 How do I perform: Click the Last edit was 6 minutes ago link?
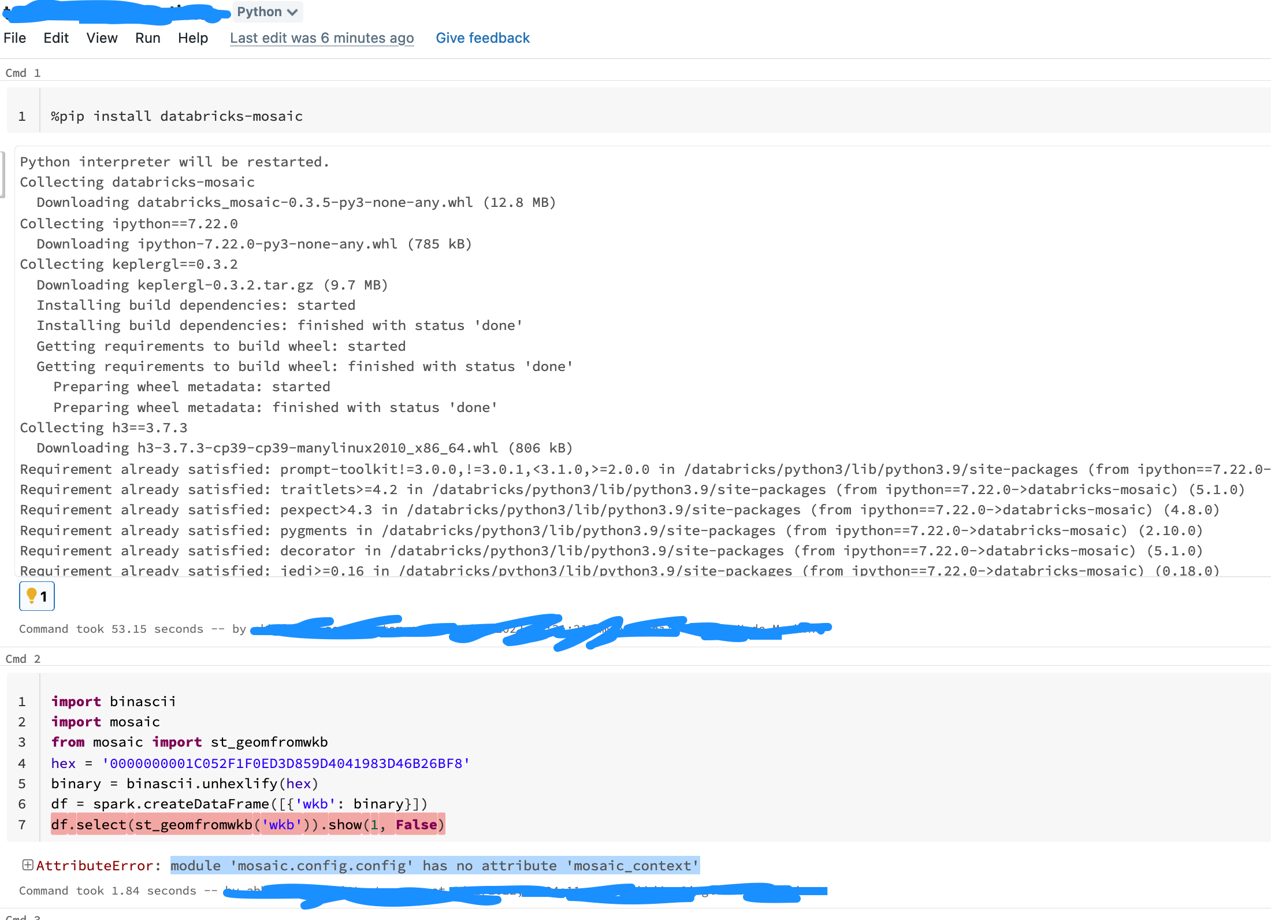tap(322, 38)
